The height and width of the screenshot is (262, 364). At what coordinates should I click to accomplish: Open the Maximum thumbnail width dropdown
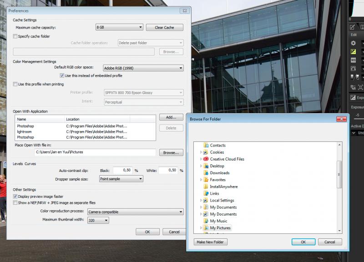pos(98,220)
